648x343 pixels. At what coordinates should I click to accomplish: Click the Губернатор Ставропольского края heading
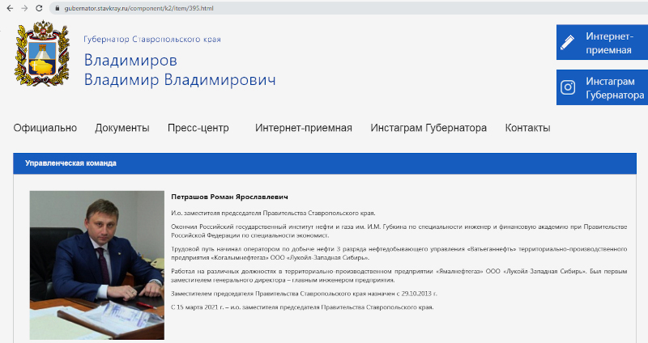tap(152, 40)
